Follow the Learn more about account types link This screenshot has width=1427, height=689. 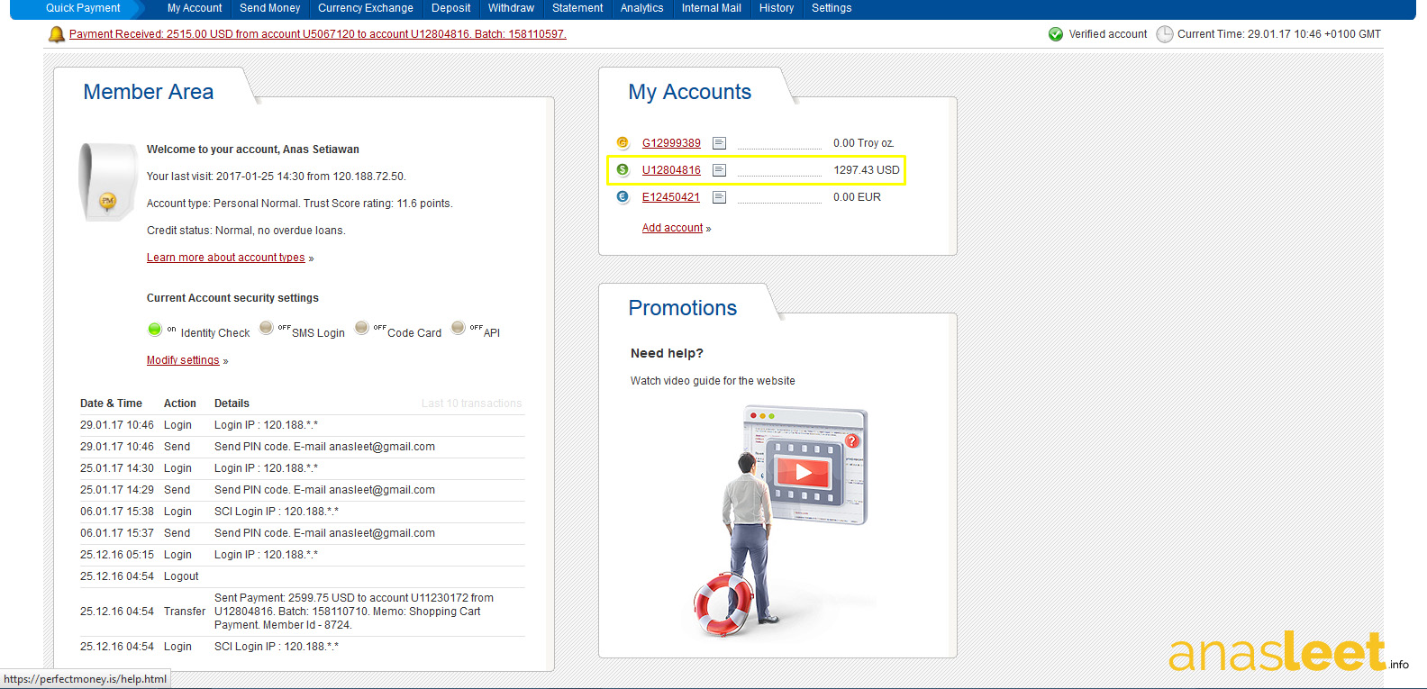(x=226, y=258)
